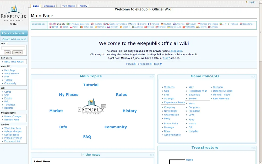Click the Search button

(18, 52)
